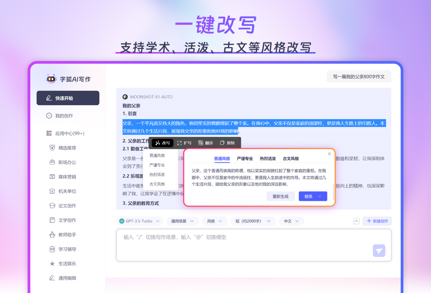Switch to 普通风格 tab in popup

(222, 158)
